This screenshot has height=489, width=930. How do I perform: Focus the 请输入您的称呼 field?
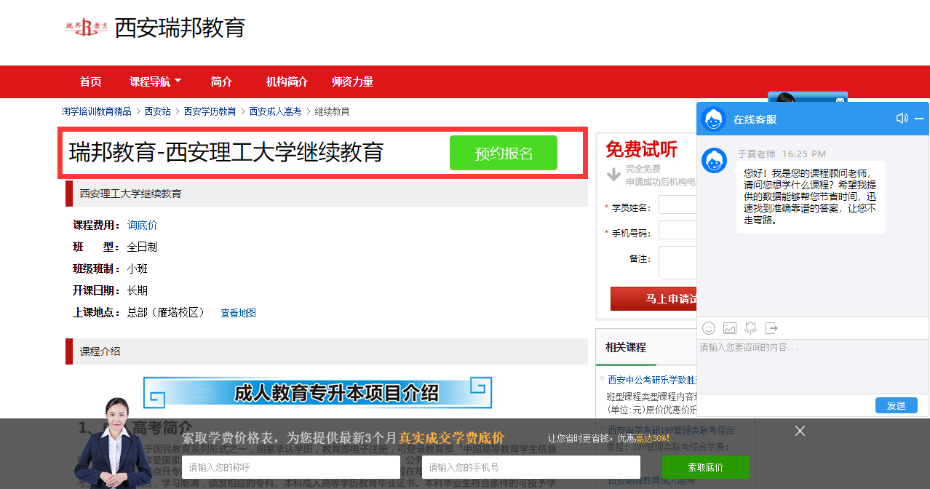point(291,467)
